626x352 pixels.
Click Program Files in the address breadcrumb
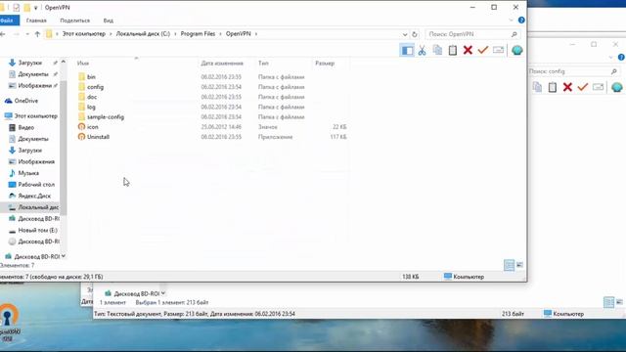198,34
